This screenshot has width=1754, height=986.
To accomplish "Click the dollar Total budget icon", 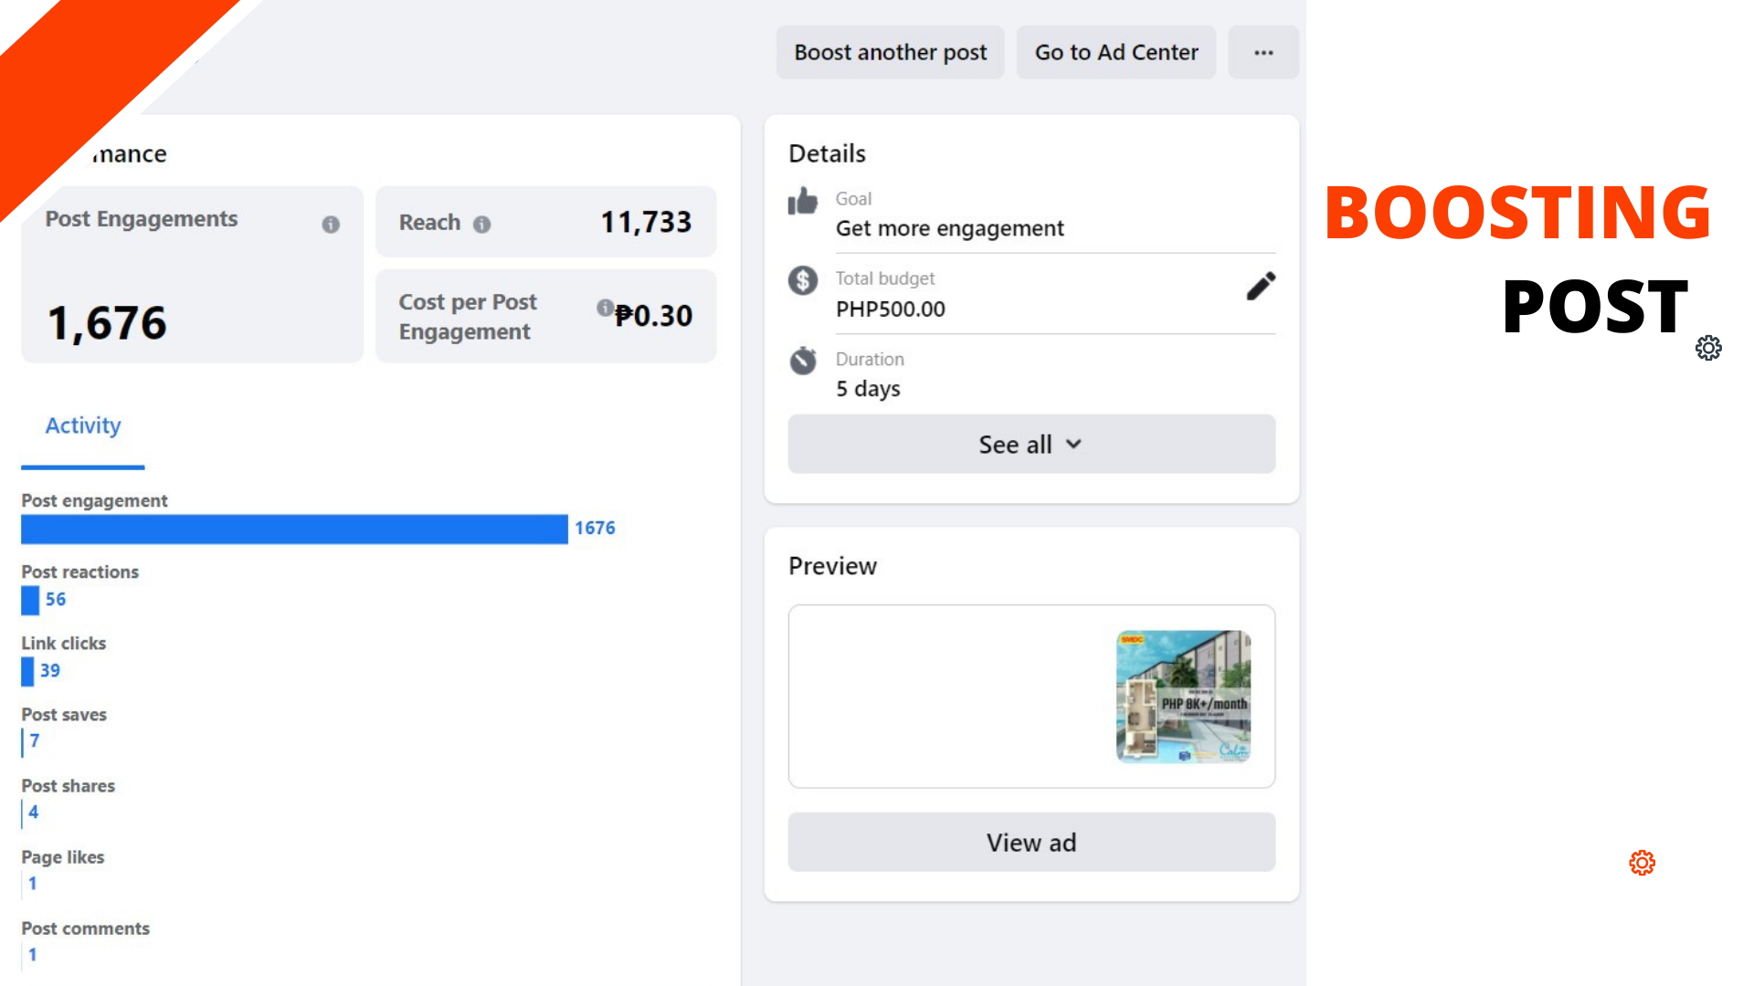I will tap(803, 280).
